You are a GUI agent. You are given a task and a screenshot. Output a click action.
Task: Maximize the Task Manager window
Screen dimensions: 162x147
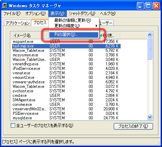coord(148,6)
